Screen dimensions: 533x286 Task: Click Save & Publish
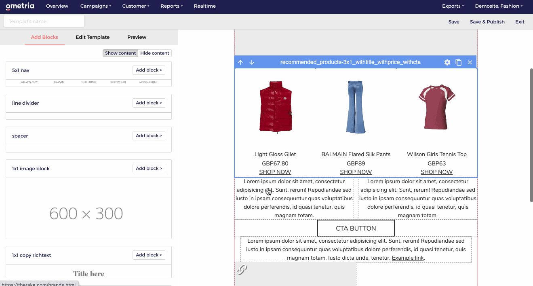tap(487, 22)
